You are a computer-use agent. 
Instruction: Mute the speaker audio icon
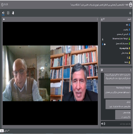pyautogui.click(x=3, y=13)
